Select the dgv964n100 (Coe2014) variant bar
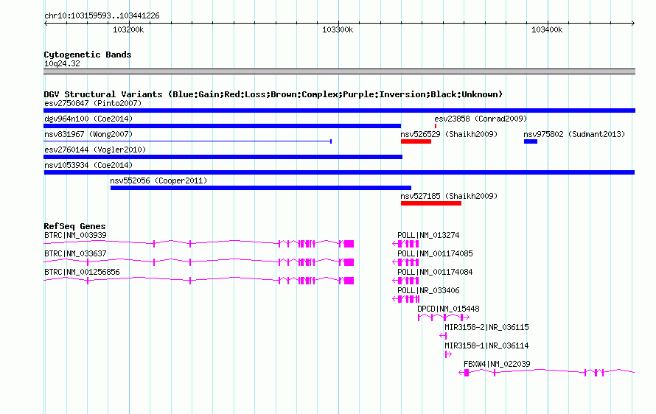The width and height of the screenshot is (656, 414). click(x=222, y=126)
